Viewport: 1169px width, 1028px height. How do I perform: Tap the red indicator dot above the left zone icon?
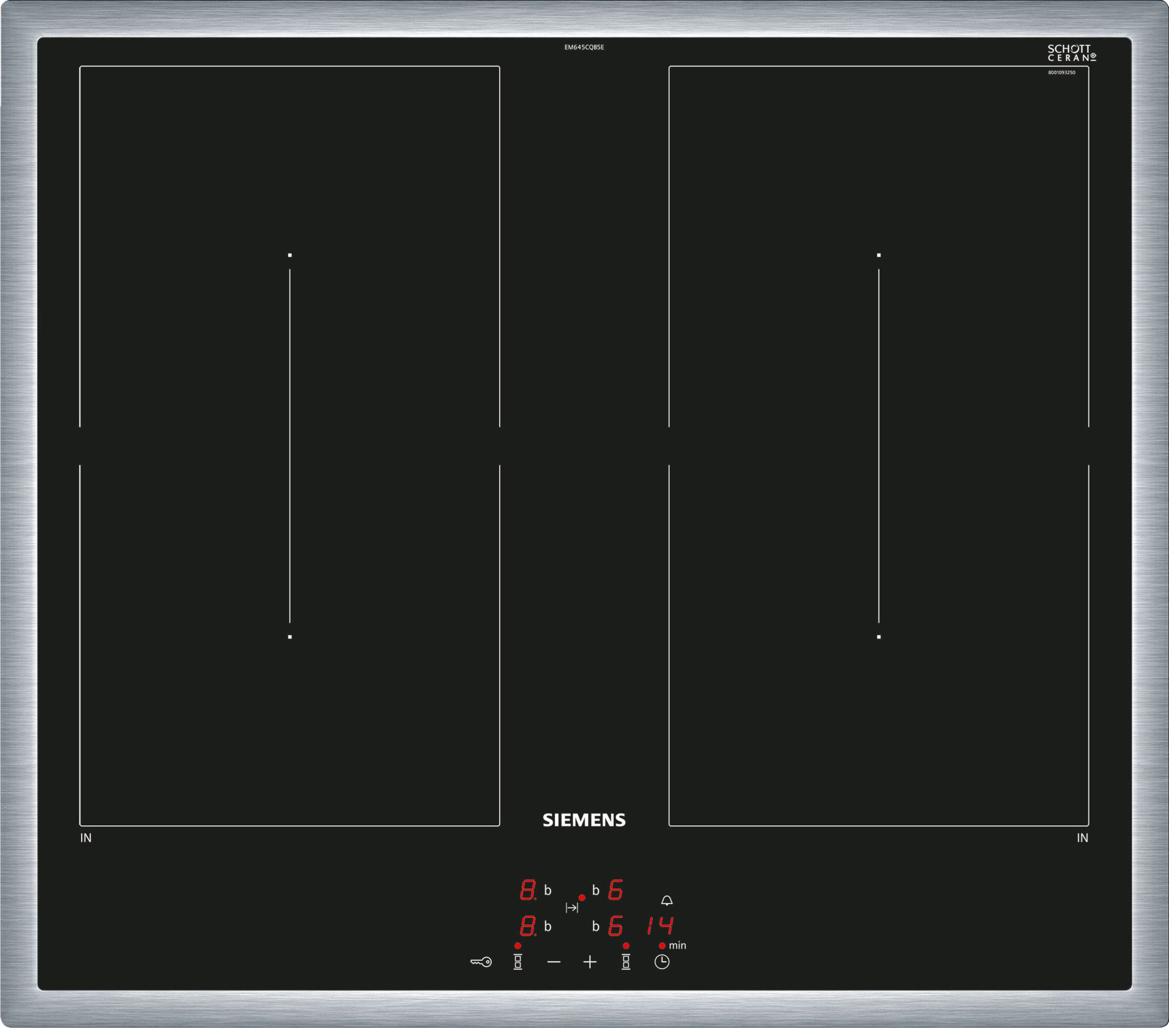tap(518, 946)
